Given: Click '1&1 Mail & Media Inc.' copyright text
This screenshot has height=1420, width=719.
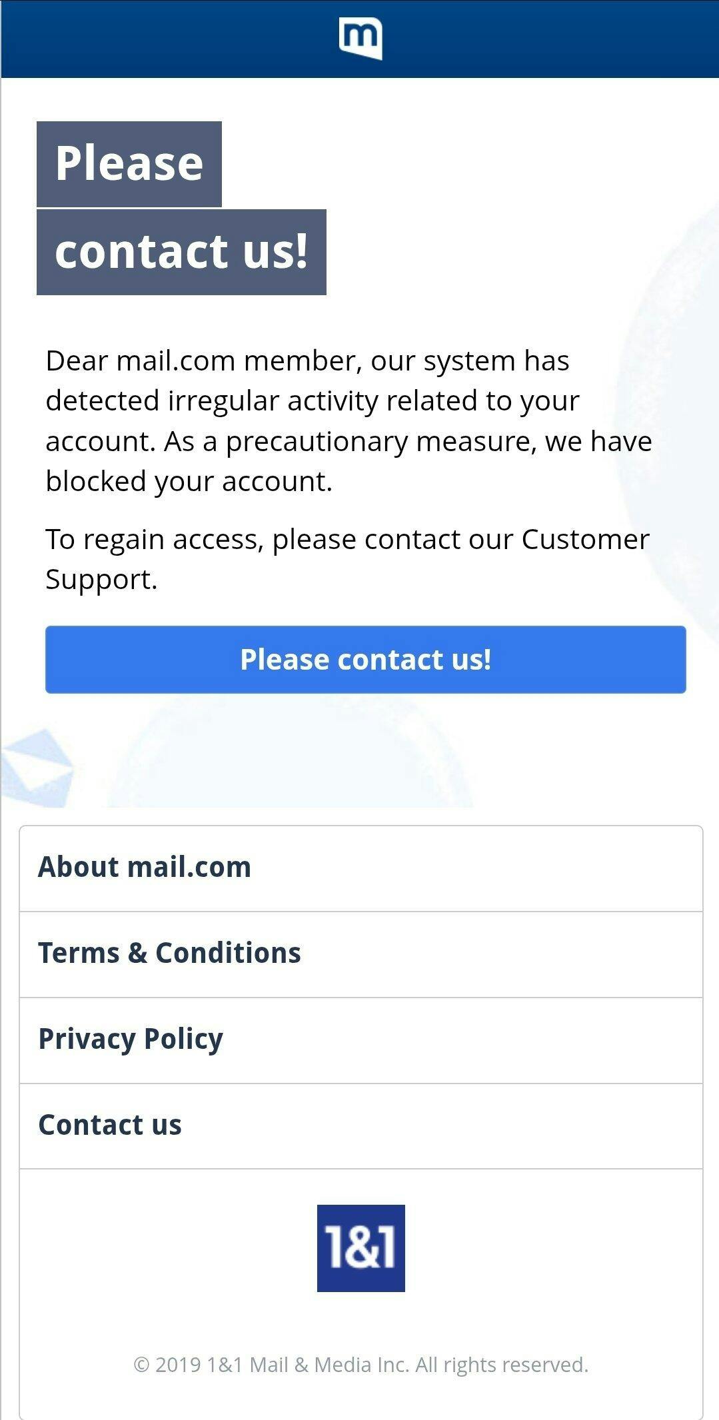Looking at the screenshot, I should click(x=309, y=1365).
